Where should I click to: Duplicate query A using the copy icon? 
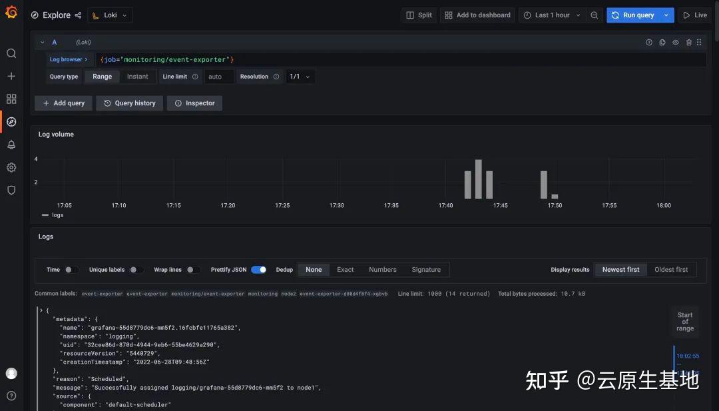coord(662,42)
